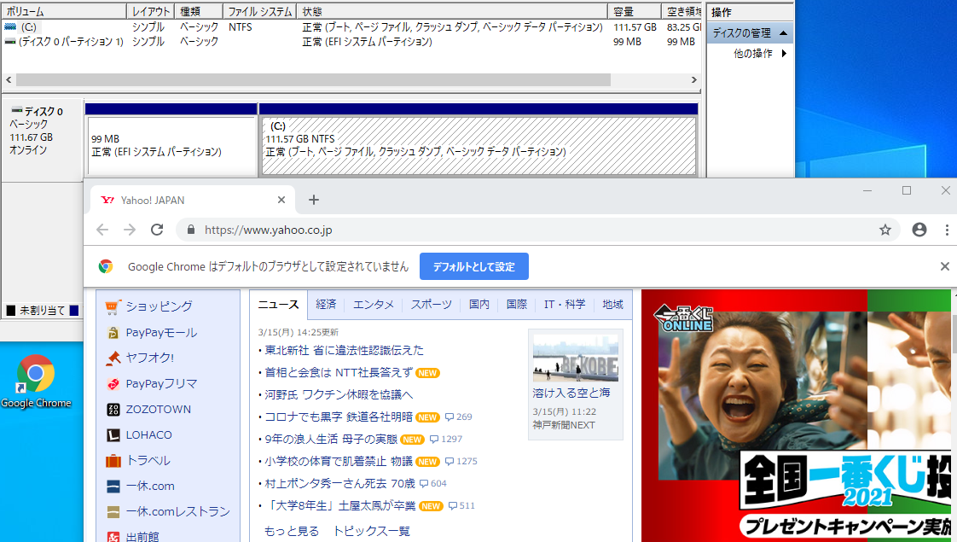The height and width of the screenshot is (542, 957).
Task: Select the エンタメ news tab
Action: (374, 305)
